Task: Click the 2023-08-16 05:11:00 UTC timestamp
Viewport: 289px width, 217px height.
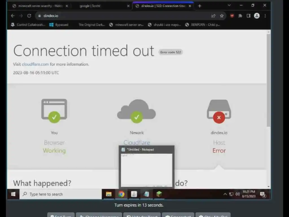Action: [x=36, y=73]
